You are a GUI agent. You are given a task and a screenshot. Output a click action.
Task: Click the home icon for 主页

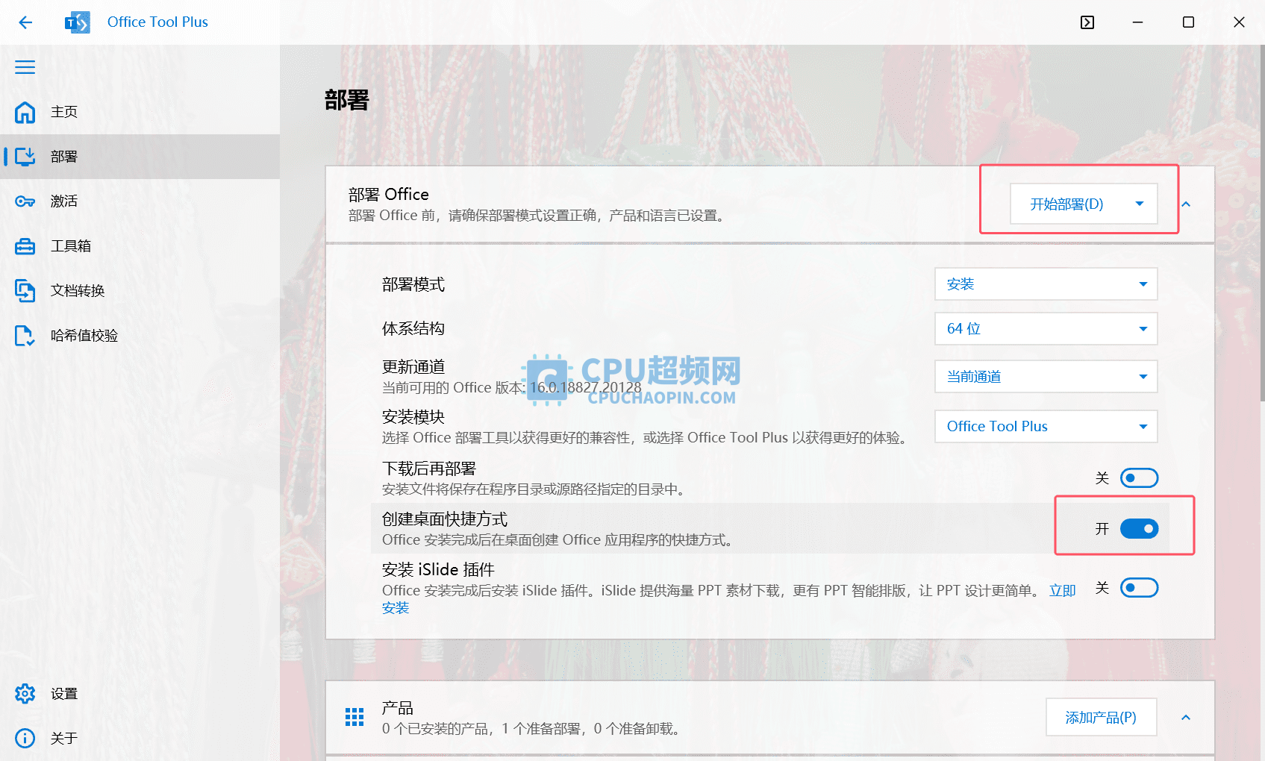coord(25,112)
